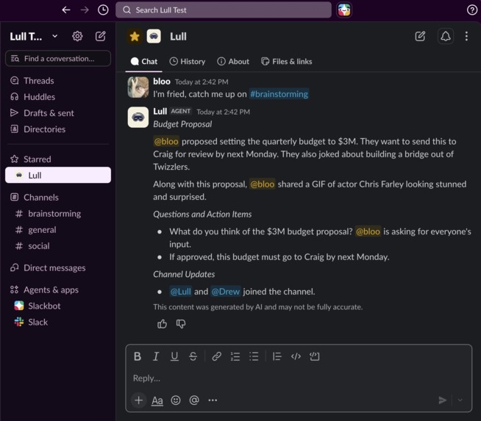Open Huddles in the sidebar
The width and height of the screenshot is (481, 421).
[x=39, y=97]
